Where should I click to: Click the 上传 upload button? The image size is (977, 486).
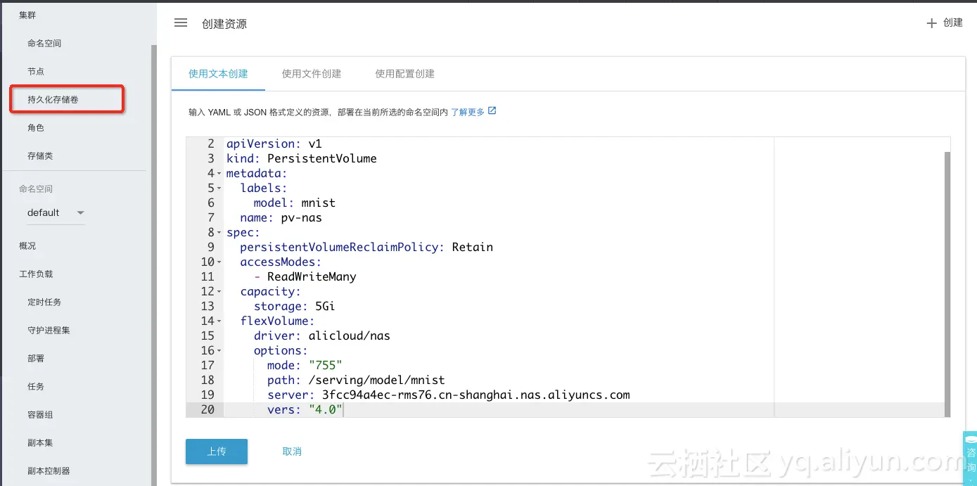pos(217,452)
